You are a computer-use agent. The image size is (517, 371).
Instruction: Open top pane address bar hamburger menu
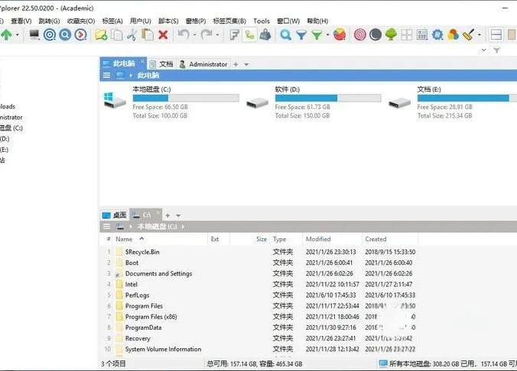tap(106, 76)
